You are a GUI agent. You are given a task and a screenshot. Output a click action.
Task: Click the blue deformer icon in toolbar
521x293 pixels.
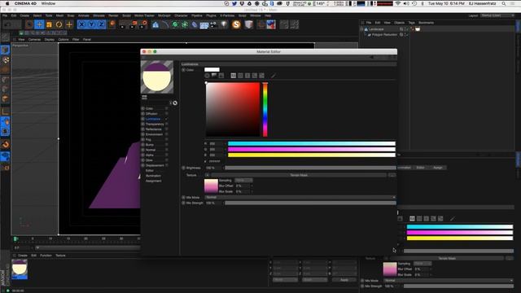pos(195,24)
